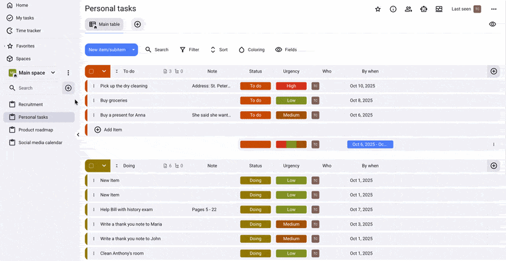Open the Coloring tool

[251, 50]
